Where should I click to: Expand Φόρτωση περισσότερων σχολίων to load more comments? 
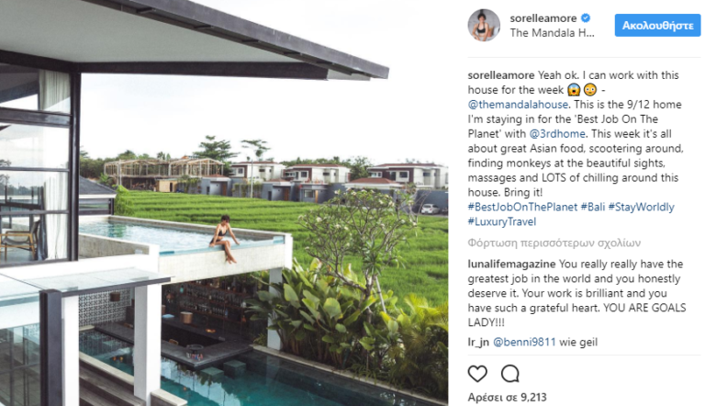point(554,243)
